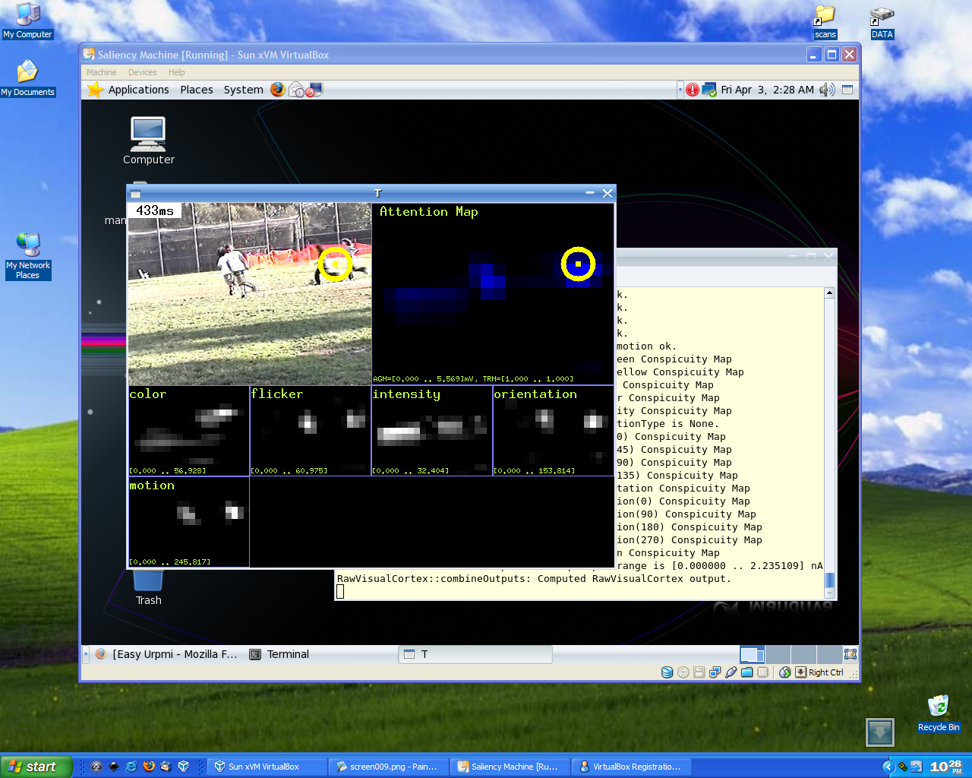The height and width of the screenshot is (778, 972).
Task: Click the guest panel tray edit icon
Action: pyautogui.click(x=850, y=654)
